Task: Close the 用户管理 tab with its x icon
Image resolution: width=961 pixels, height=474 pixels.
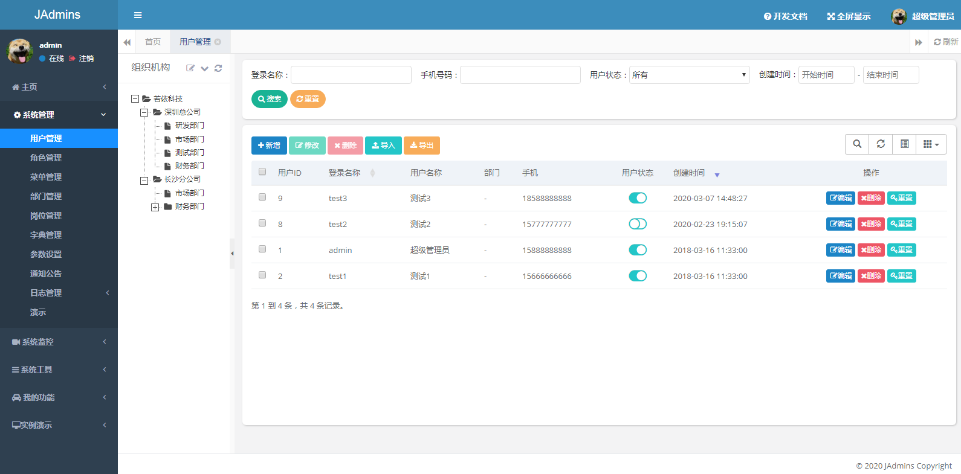Action: [218, 42]
